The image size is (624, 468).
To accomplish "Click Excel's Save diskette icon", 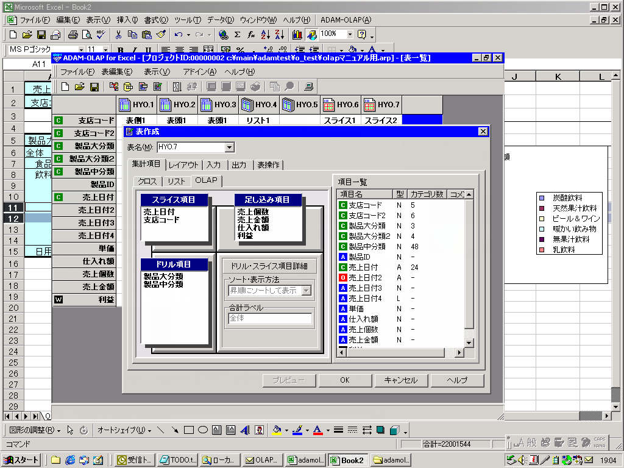I will (x=41, y=35).
